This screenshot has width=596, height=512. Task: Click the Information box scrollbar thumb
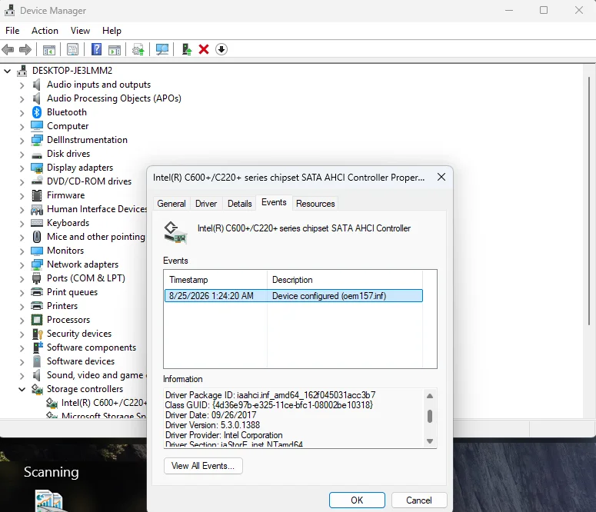[430, 416]
